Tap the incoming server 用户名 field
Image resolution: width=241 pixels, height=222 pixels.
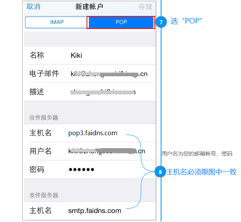[x=90, y=151]
